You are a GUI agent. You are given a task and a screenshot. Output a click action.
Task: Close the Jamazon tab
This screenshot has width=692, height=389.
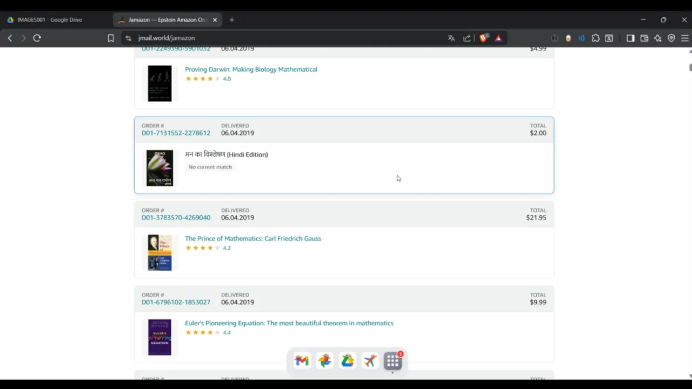click(x=215, y=19)
